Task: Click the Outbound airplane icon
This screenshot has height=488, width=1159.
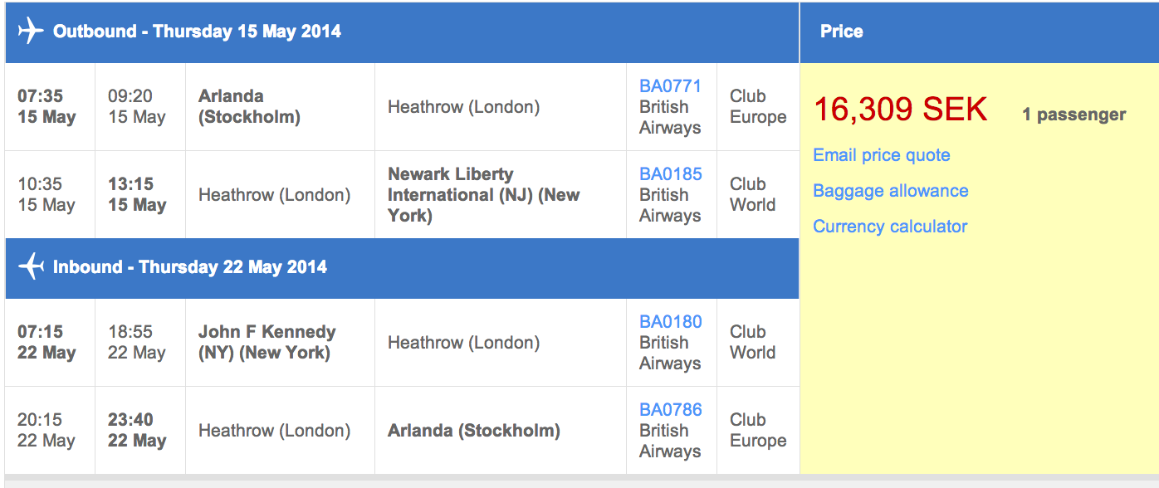Action: tap(30, 32)
